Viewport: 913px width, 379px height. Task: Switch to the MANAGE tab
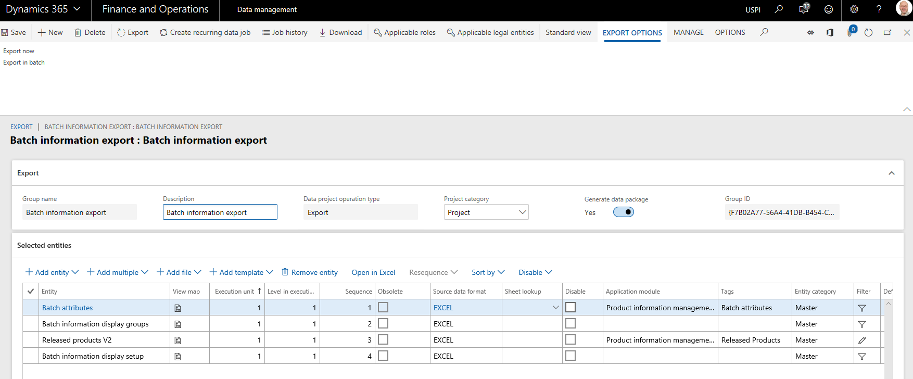(x=688, y=32)
